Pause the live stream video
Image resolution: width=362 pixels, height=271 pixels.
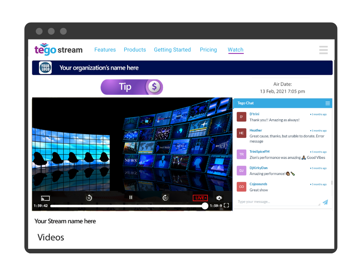[131, 198]
